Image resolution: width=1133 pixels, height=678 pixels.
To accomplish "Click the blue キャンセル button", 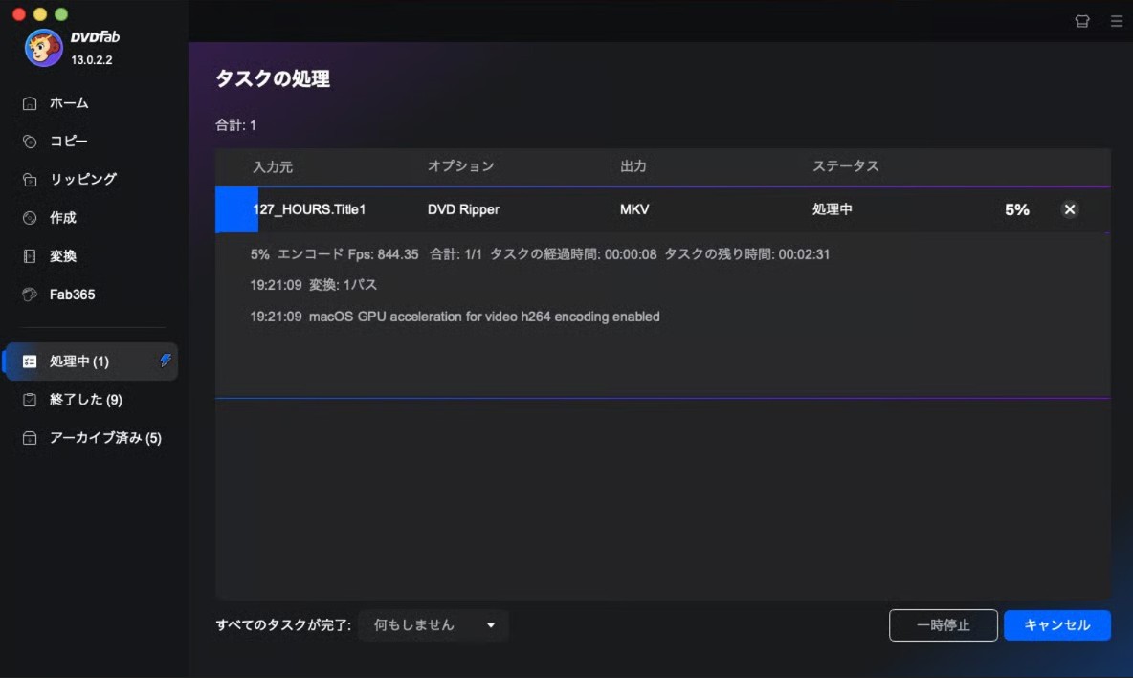I will click(1057, 625).
